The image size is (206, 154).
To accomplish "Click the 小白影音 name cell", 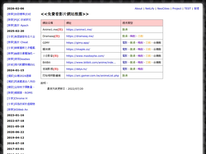I will pyautogui.click(x=53, y=56).
